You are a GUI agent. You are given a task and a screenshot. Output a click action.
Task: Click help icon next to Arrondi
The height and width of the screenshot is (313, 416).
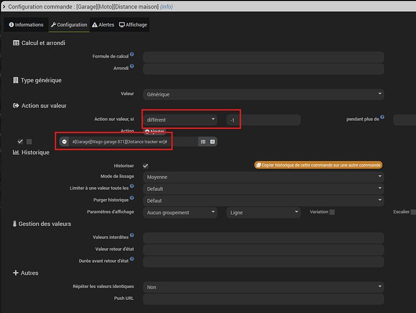[x=132, y=67]
